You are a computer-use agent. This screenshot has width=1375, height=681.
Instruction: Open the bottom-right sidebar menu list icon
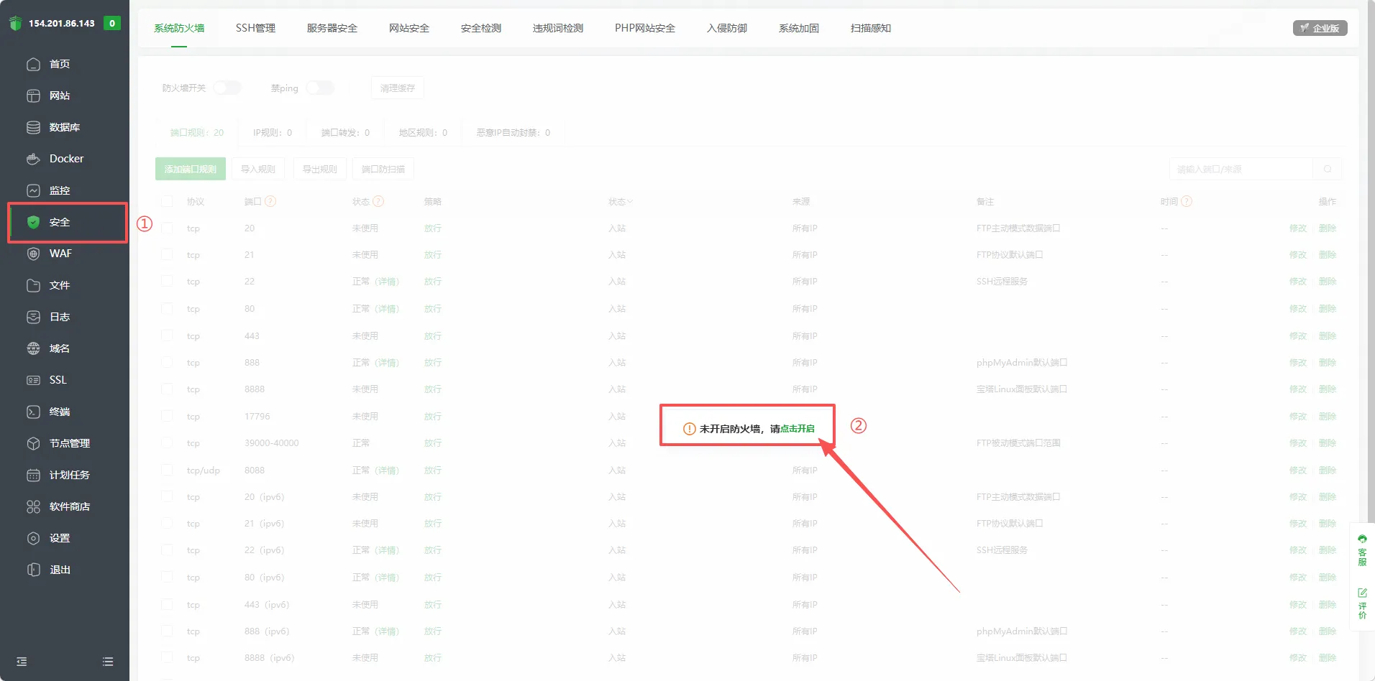coord(108,662)
